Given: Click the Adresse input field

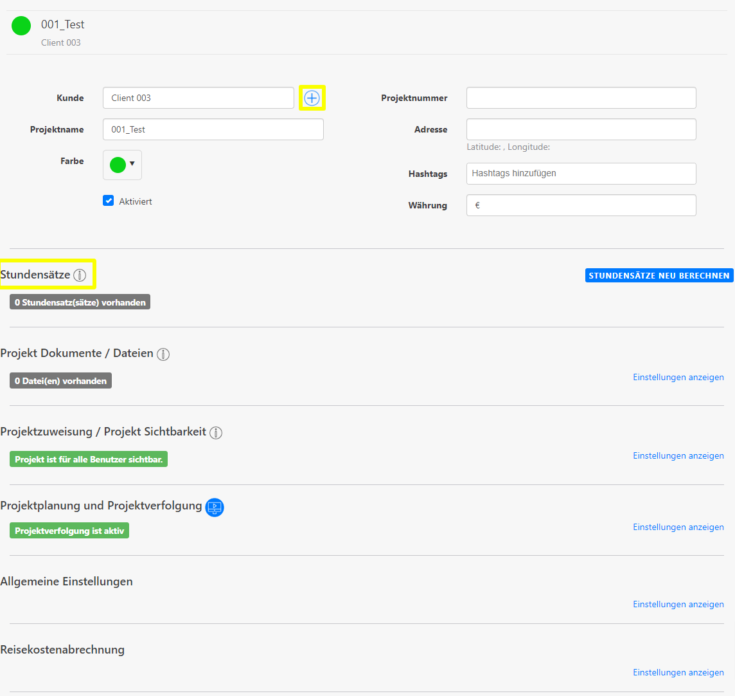Looking at the screenshot, I should tap(581, 129).
